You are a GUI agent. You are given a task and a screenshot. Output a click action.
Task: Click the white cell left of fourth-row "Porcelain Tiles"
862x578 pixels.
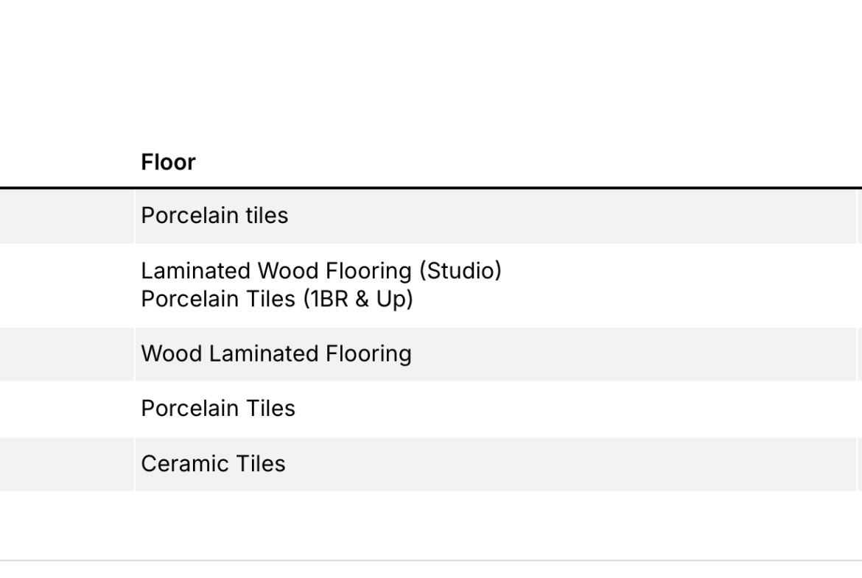click(66, 409)
